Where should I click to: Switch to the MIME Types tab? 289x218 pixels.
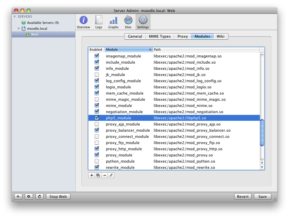pos(160,36)
